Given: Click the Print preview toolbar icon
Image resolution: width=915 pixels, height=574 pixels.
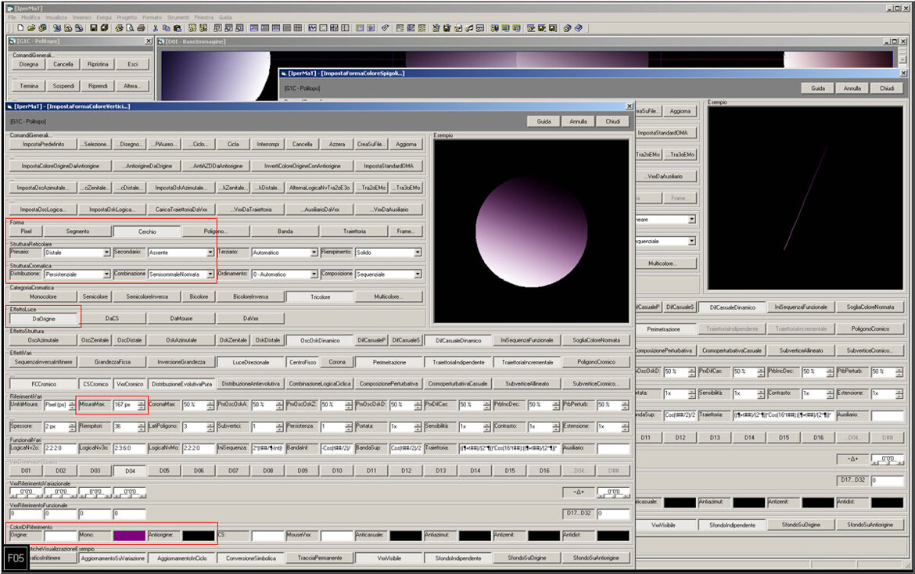Looking at the screenshot, I should click(x=130, y=28).
